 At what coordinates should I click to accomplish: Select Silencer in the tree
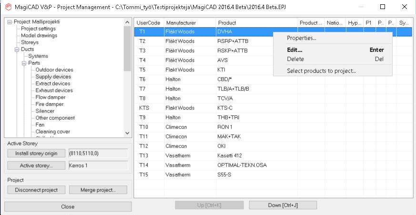tap(45, 111)
